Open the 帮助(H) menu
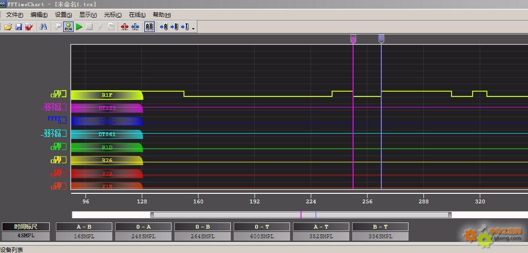The width and height of the screenshot is (528, 253). [x=162, y=15]
